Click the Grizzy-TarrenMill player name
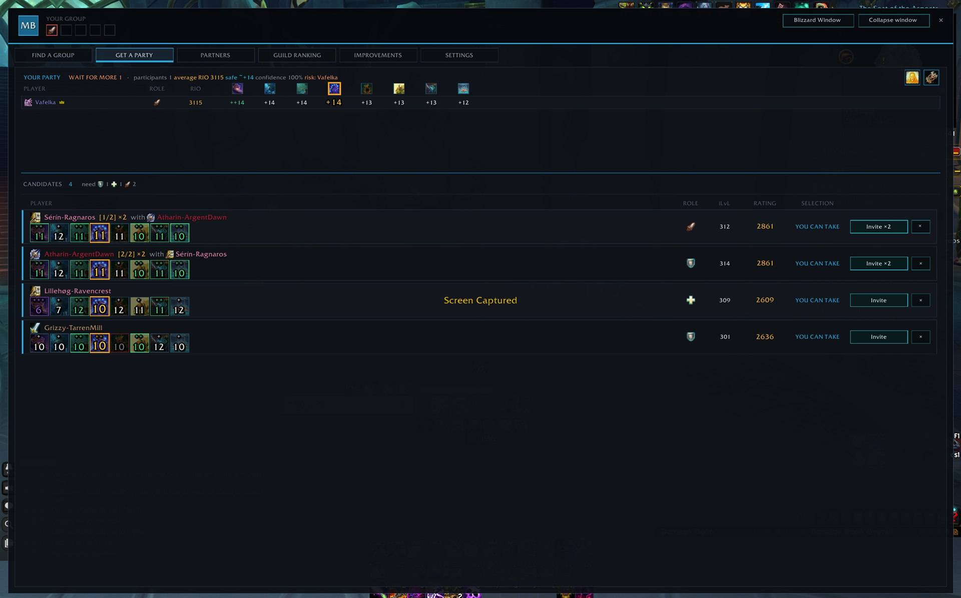Viewport: 961px width, 598px height. point(73,328)
